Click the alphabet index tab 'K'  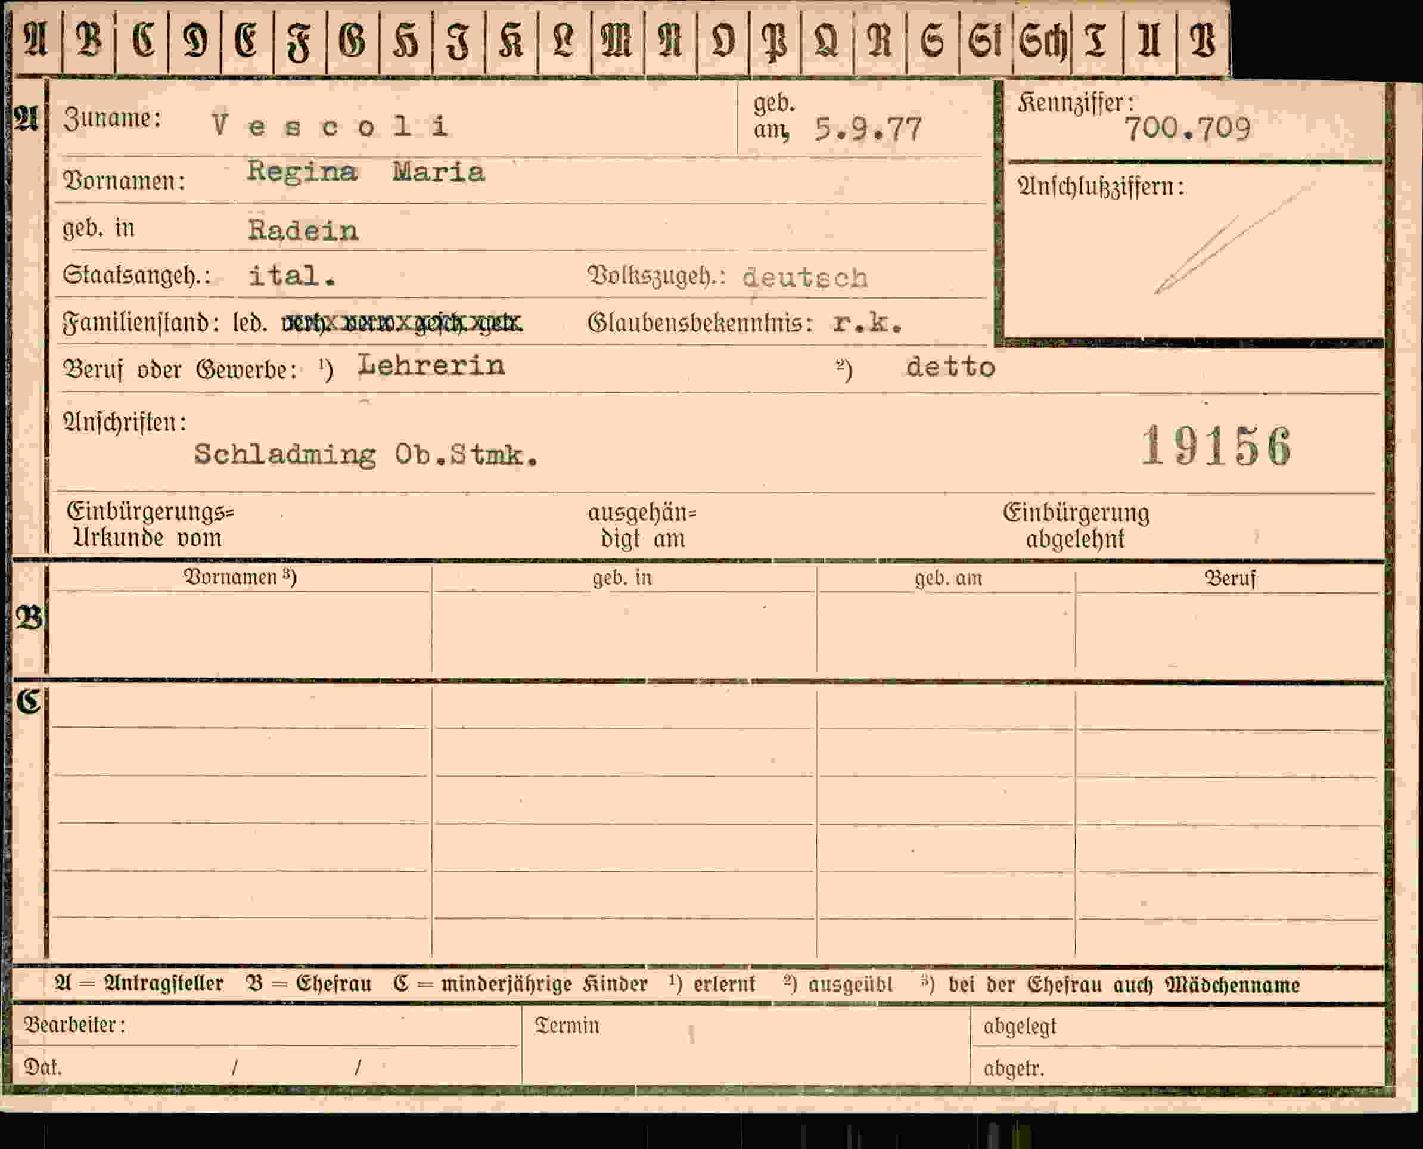511,40
